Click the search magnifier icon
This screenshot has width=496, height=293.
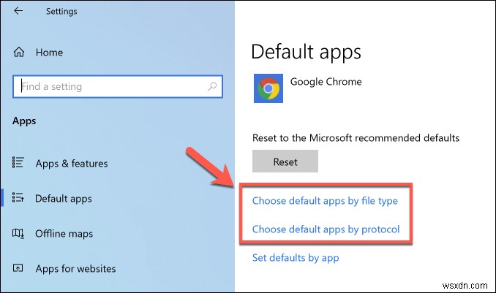212,87
